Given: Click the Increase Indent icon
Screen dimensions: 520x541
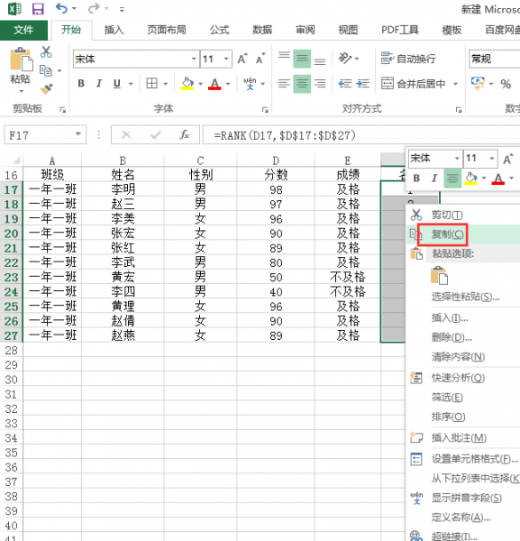Looking at the screenshot, I should coord(363,84).
